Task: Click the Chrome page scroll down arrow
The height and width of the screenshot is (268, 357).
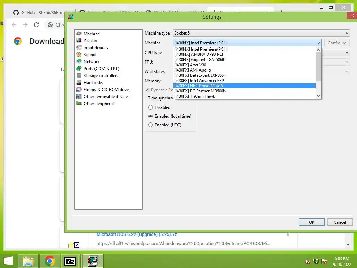Action: tap(348, 245)
